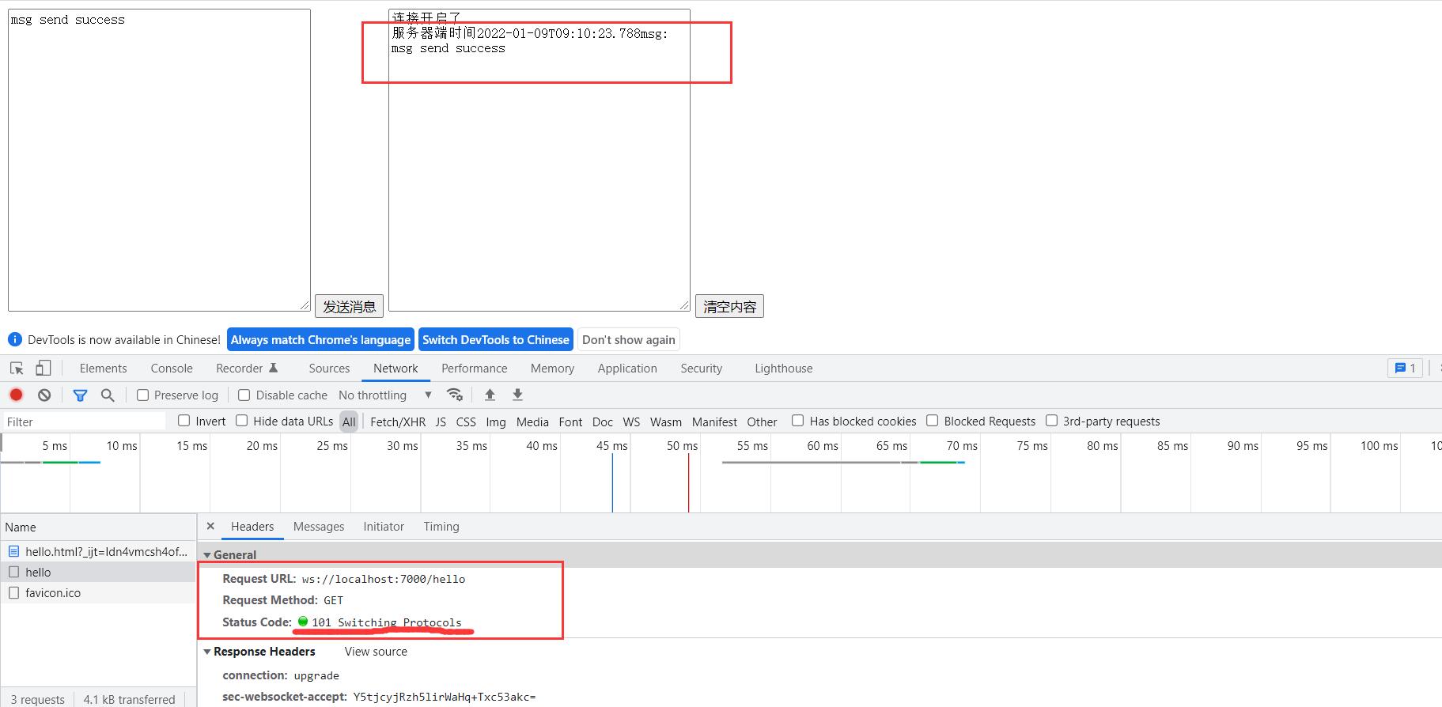
Task: Switch to the Messages detail tab
Action: [x=319, y=527]
